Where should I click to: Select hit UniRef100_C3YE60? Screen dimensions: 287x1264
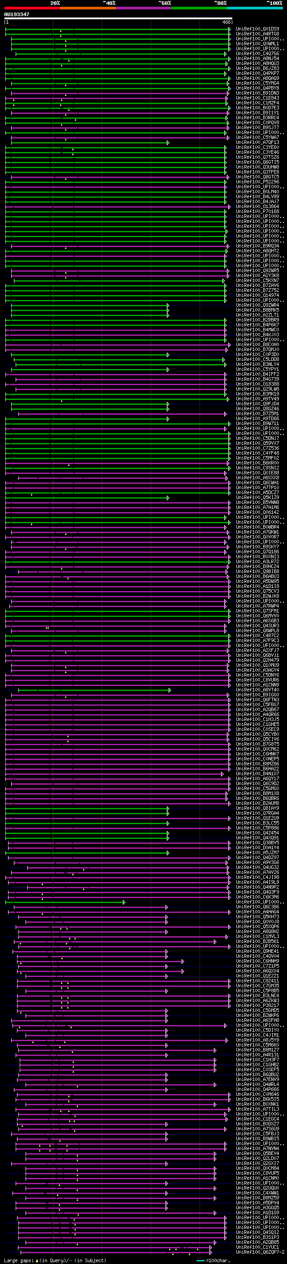click(257, 147)
